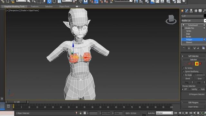Enable the By Vertex checkbox
Screen dimensions: 206x116
pyautogui.click(x=183, y=68)
